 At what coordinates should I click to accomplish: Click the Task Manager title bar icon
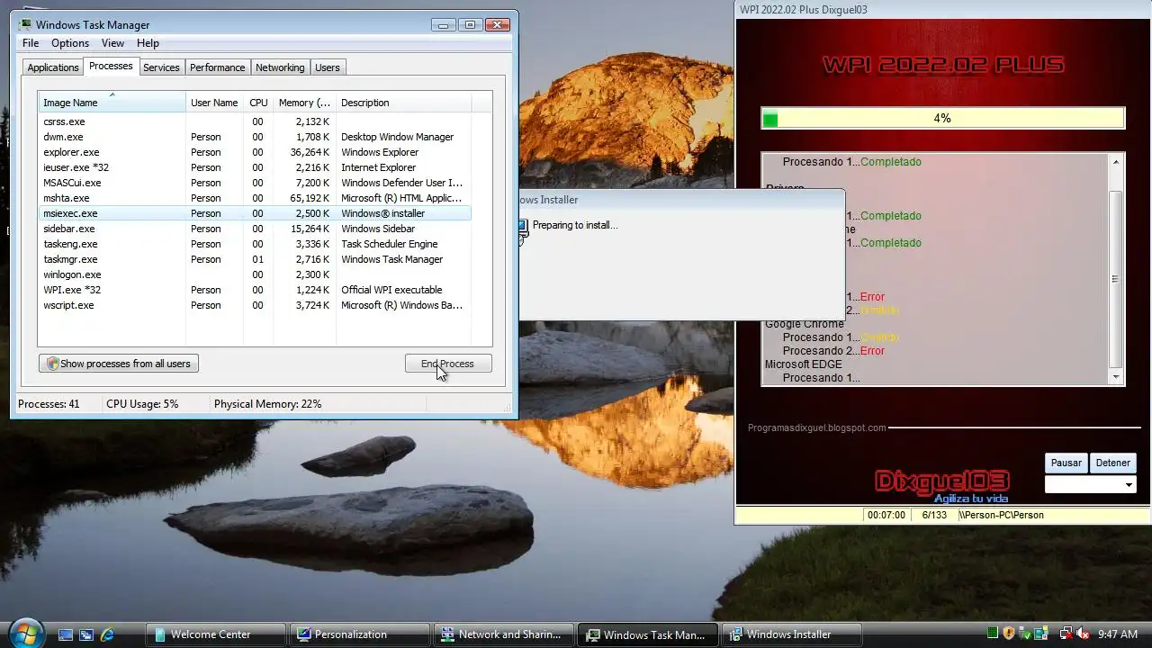click(x=24, y=25)
